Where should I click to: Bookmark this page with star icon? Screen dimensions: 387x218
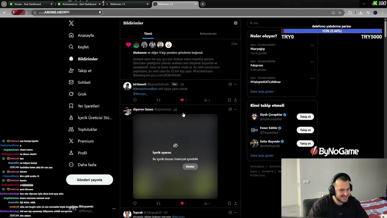pos(340,13)
